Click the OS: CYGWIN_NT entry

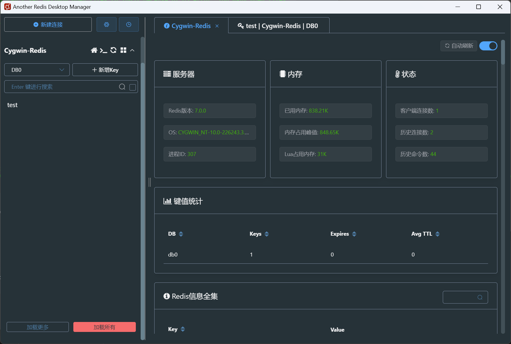(210, 132)
